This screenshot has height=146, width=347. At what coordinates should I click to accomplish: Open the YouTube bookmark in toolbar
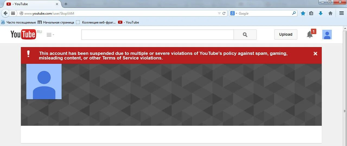[129, 22]
